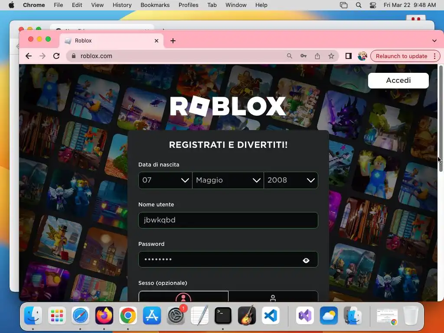Click the Nome utente input field

pyautogui.click(x=228, y=220)
